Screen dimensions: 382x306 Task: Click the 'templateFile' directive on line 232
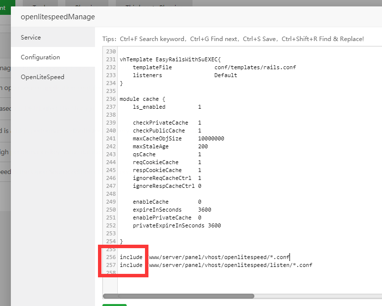152,67
